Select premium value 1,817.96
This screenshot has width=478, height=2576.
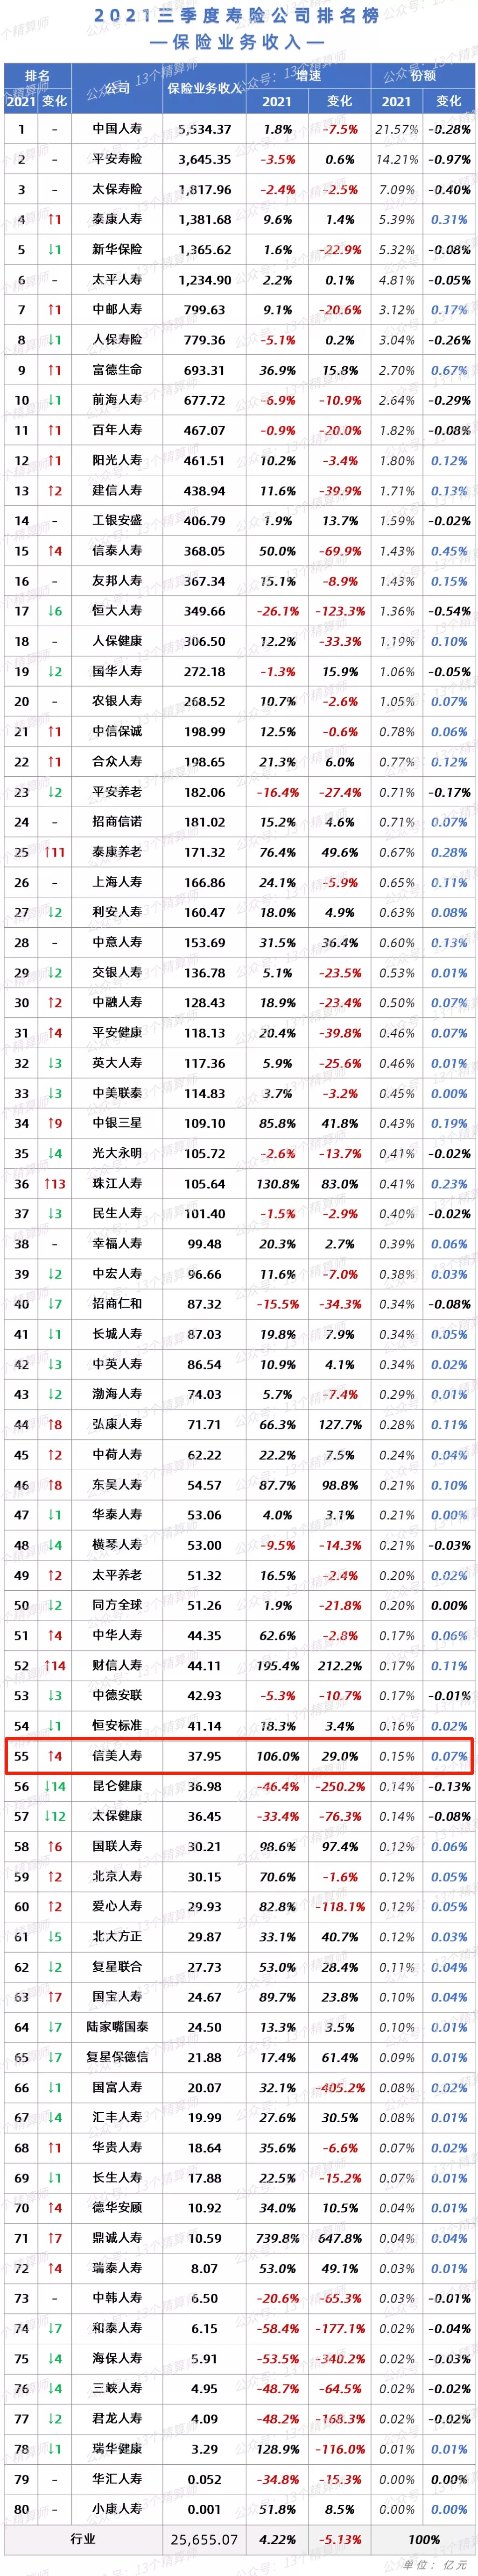point(204,189)
